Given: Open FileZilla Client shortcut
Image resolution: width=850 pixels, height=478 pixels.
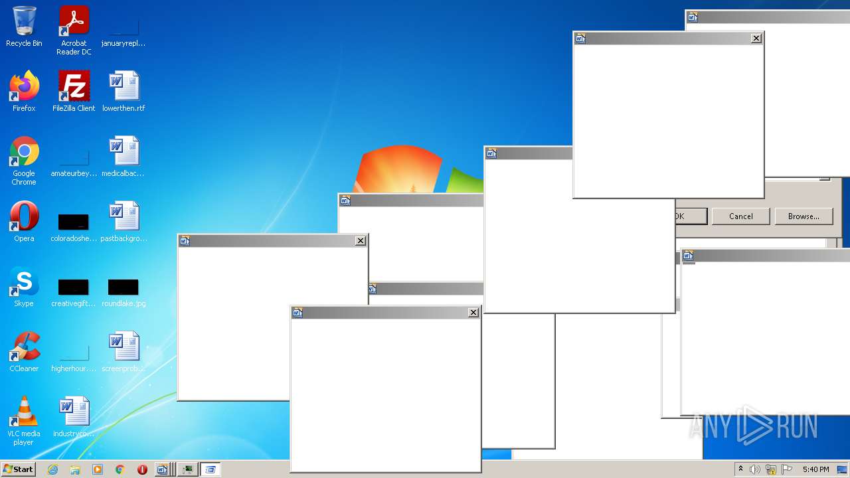Looking at the screenshot, I should (x=74, y=92).
